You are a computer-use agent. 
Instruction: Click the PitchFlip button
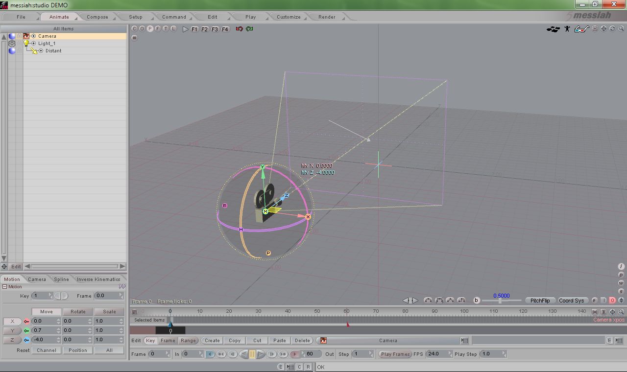click(540, 301)
